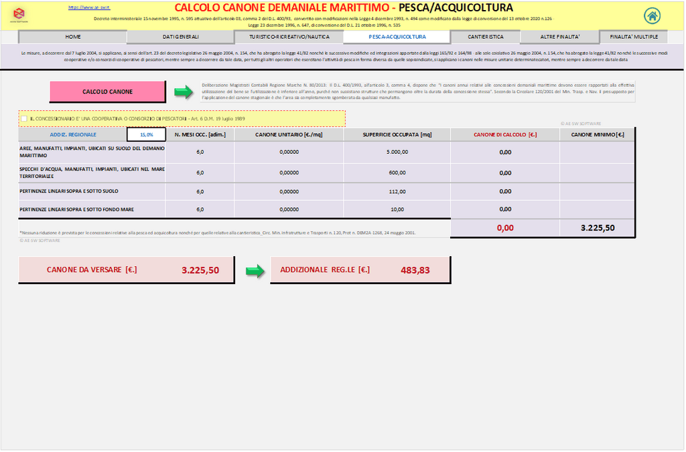The width and height of the screenshot is (686, 452).
Task: Select the 5.000,00 occupied surface cell
Action: [397, 152]
